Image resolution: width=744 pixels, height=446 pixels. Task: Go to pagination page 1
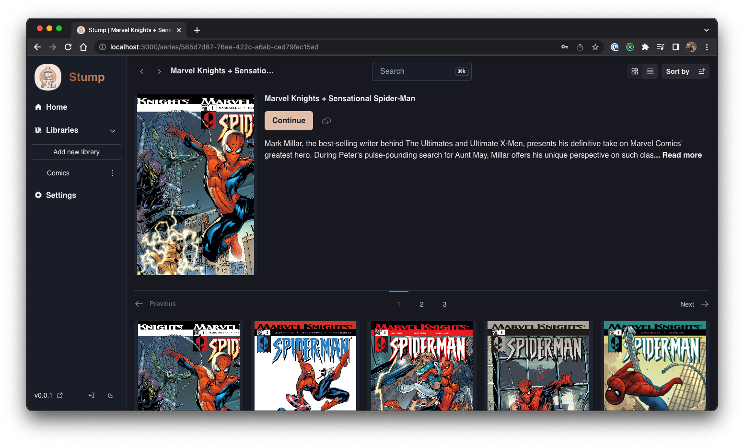point(399,304)
